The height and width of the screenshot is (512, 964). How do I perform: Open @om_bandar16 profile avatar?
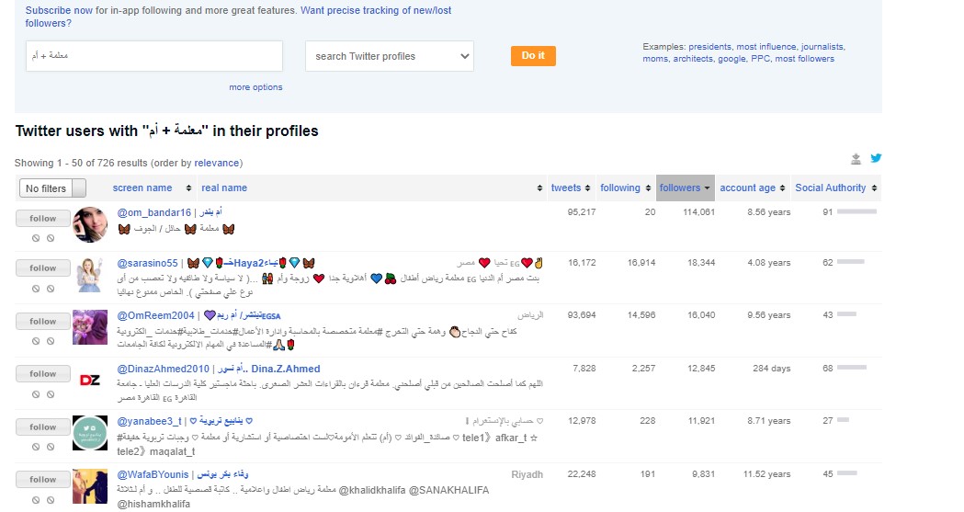pos(91,225)
